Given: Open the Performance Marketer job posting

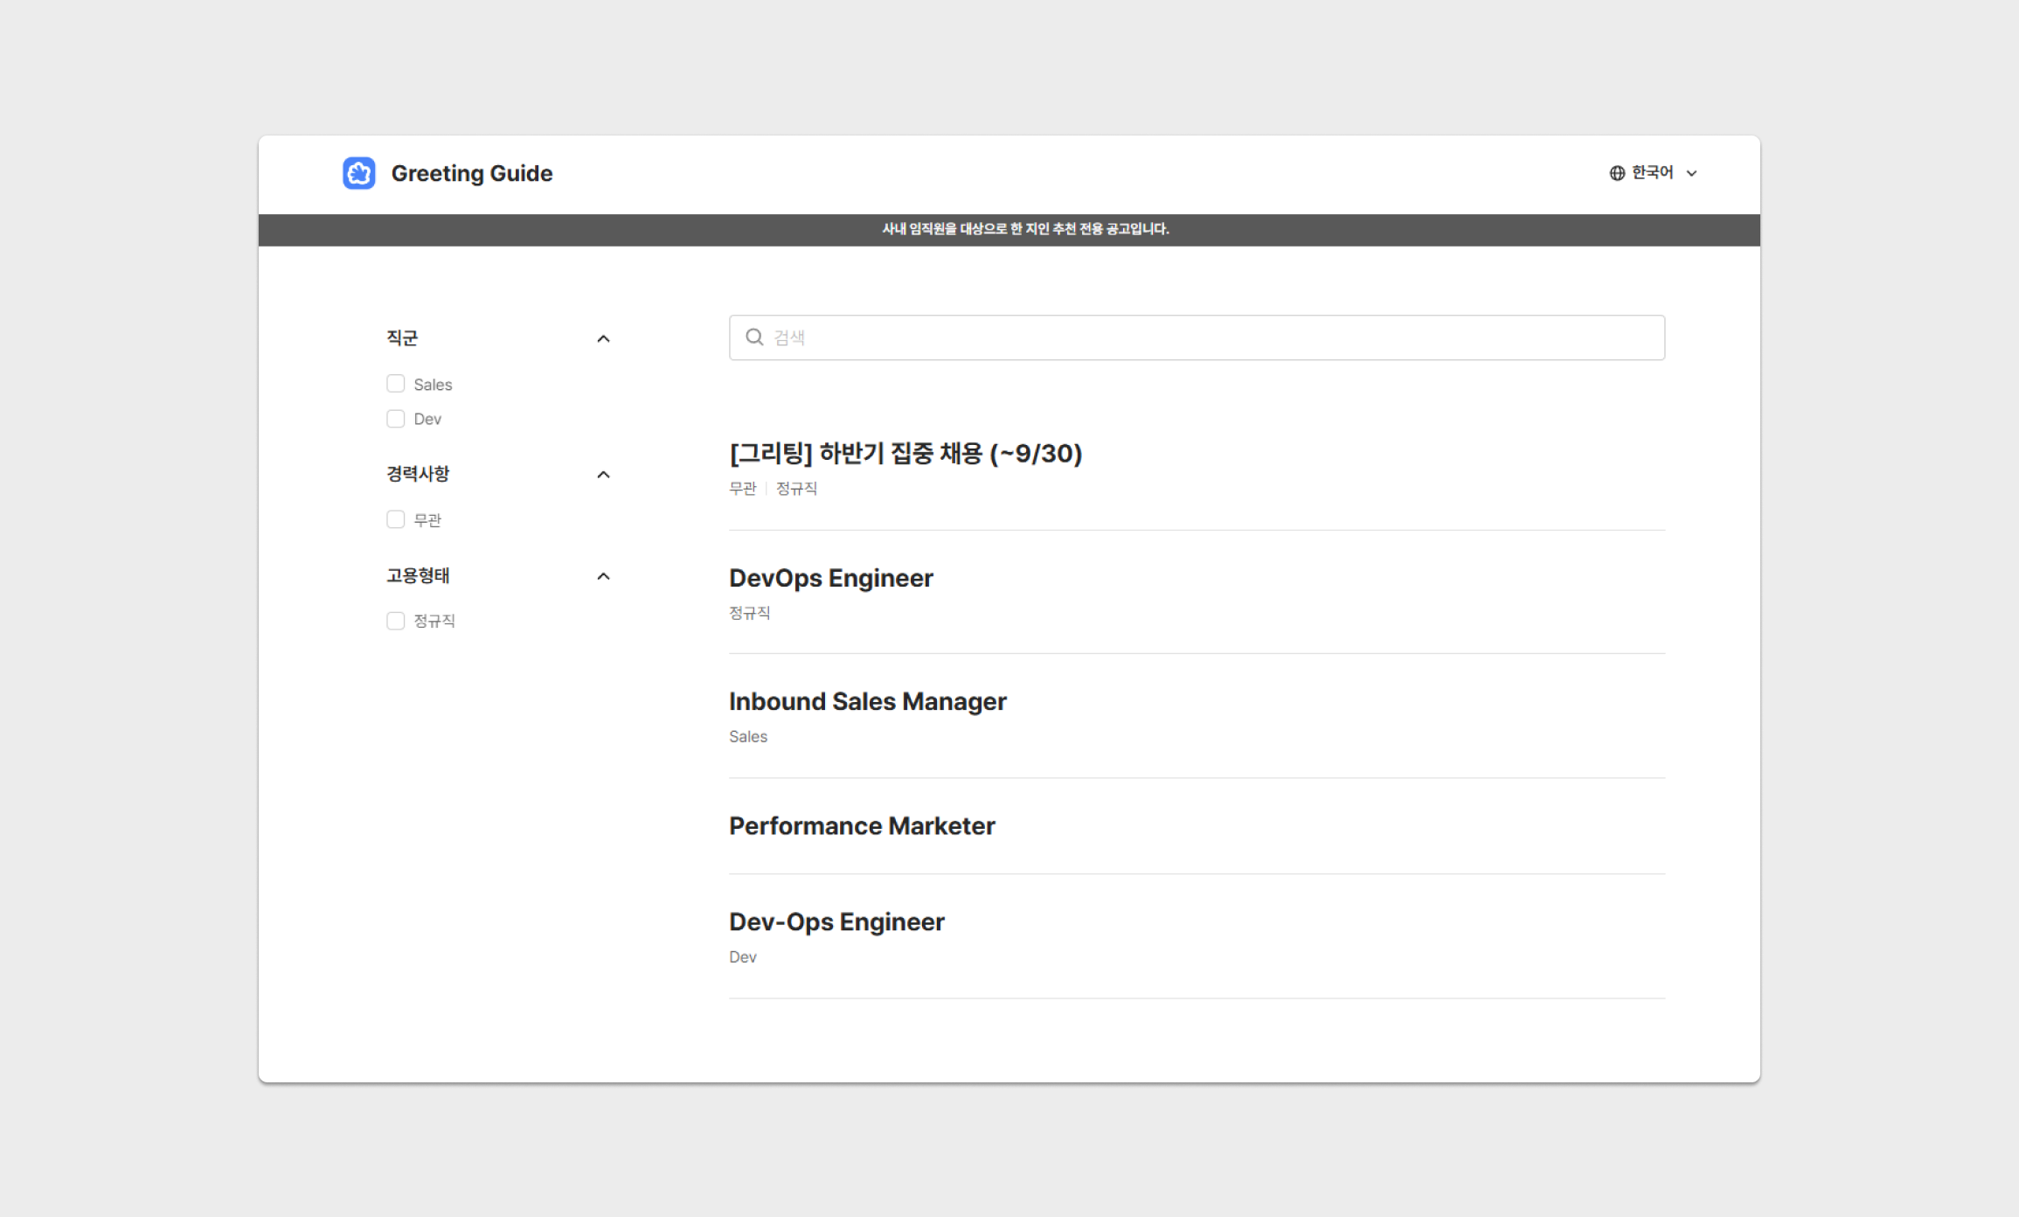Looking at the screenshot, I should 862,826.
